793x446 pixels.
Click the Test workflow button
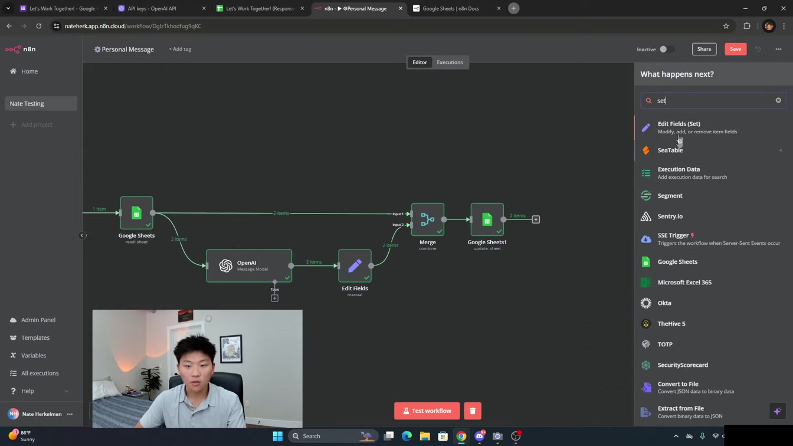[x=427, y=411]
